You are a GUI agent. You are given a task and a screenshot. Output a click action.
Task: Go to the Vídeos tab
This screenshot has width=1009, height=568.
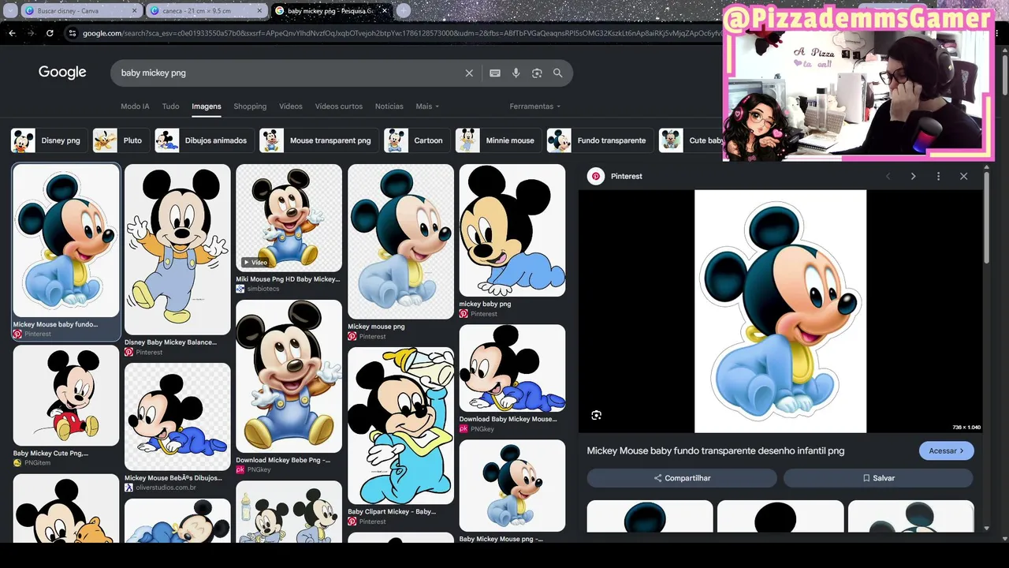[291, 106]
